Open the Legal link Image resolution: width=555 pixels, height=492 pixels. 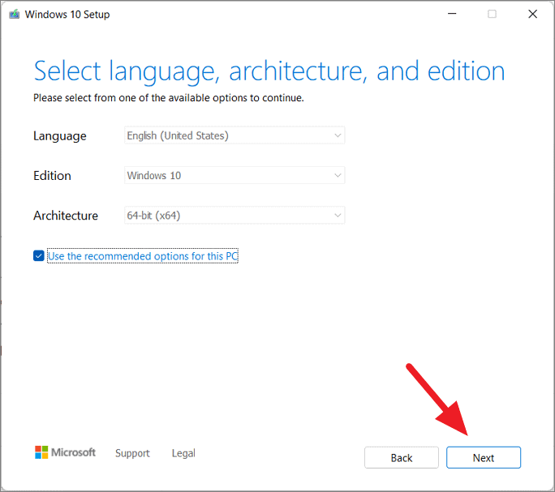183,453
